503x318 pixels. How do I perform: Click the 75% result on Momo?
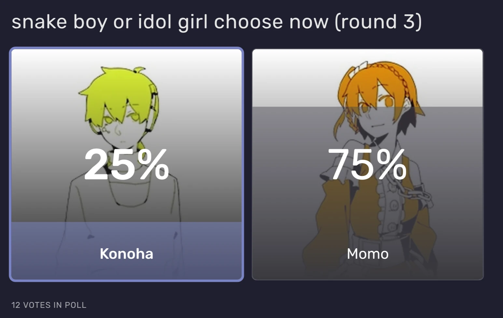coord(367,164)
